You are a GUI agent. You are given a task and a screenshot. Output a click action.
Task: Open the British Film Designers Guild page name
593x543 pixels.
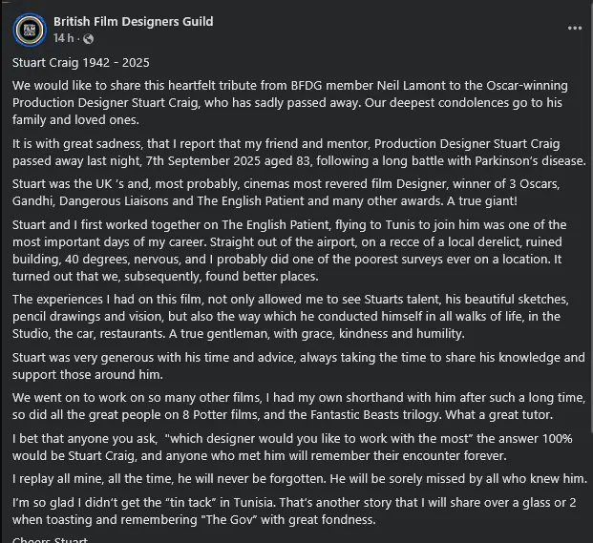(134, 21)
